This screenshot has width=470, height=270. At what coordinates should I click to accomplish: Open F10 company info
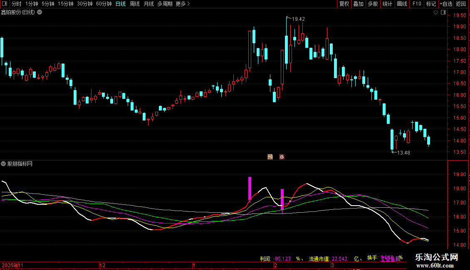417,4
